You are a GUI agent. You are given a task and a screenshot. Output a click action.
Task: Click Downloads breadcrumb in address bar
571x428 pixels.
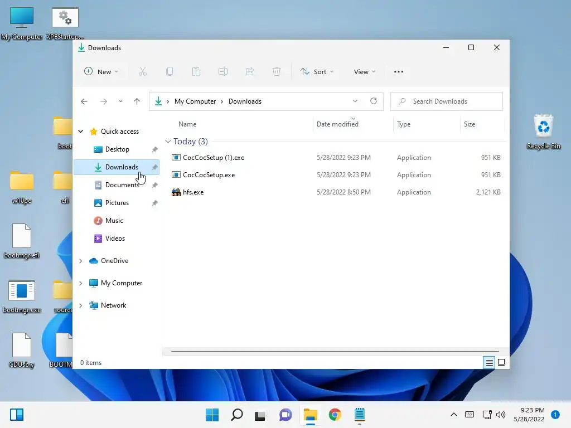(245, 101)
